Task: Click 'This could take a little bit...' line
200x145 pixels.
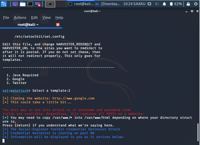Action: (x=37, y=102)
